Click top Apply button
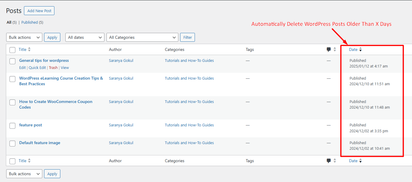 [x=52, y=37]
